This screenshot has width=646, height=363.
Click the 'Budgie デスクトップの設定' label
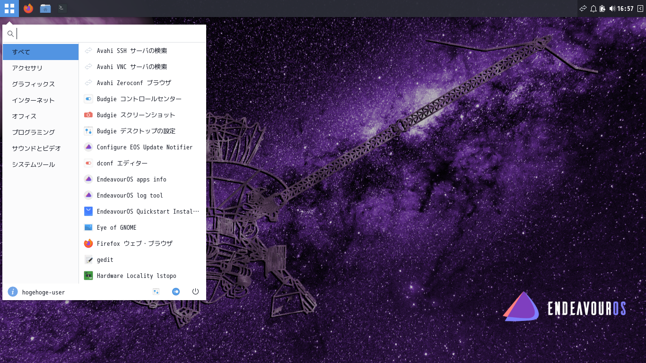[x=136, y=131]
